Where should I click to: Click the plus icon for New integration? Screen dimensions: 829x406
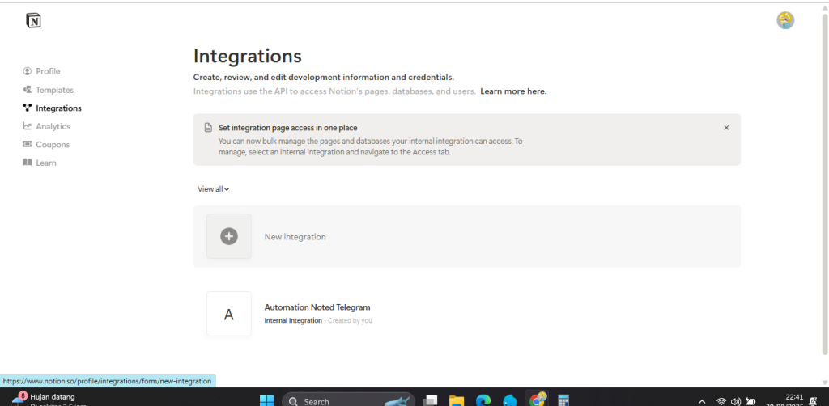click(x=229, y=236)
